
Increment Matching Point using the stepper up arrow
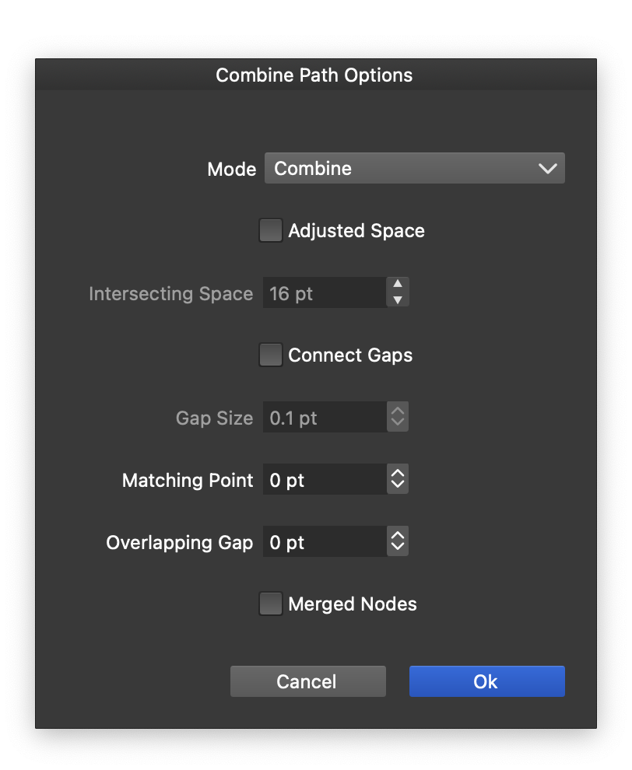398,474
